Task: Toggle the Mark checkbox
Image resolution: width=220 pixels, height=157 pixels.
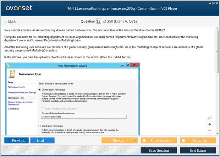Action: (6, 22)
